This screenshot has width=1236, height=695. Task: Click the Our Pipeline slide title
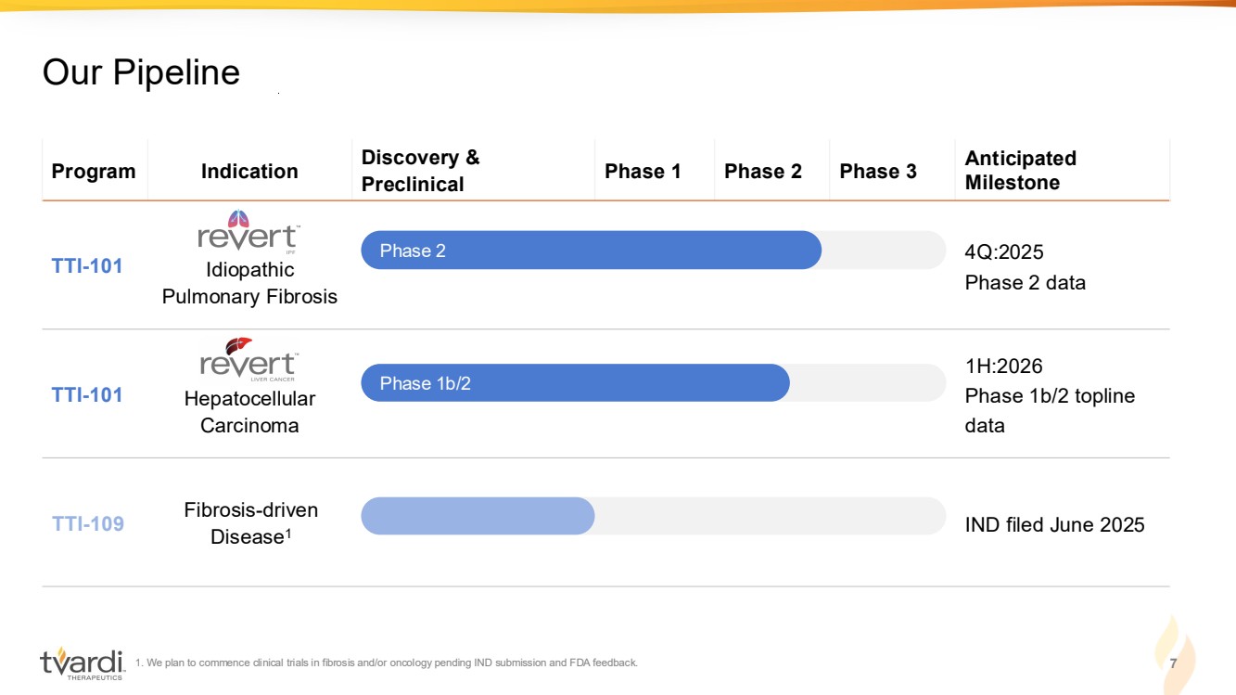pos(141,72)
